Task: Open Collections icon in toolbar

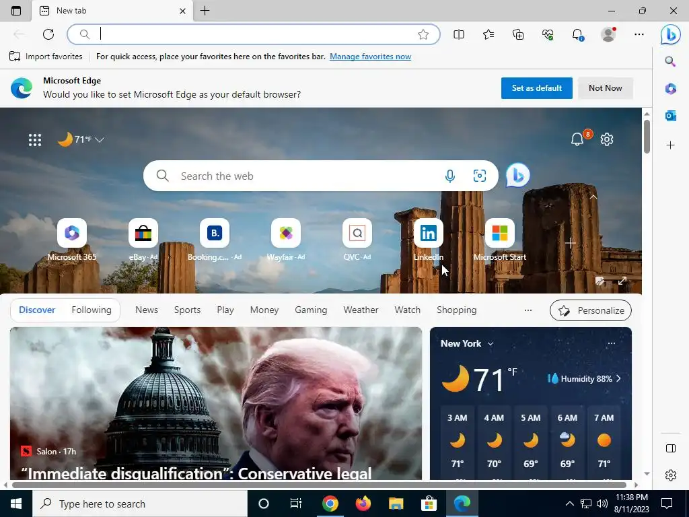Action: 518,34
